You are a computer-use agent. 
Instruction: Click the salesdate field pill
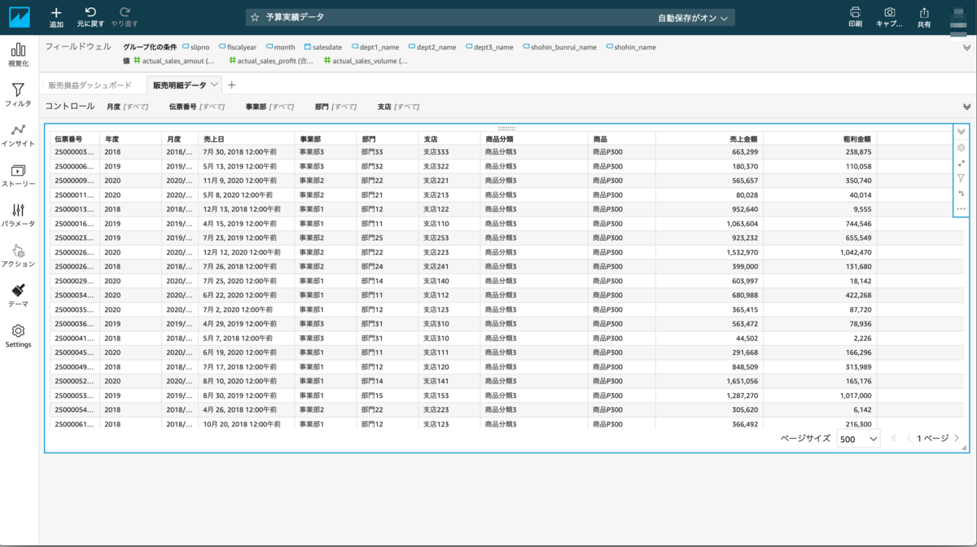[x=323, y=47]
